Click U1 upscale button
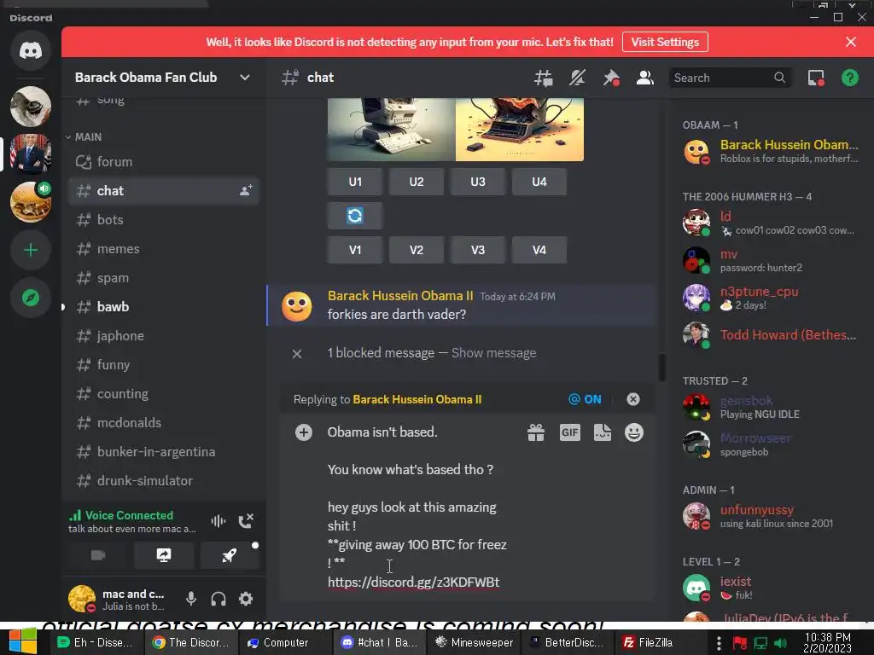The width and height of the screenshot is (874, 655). coord(355,182)
